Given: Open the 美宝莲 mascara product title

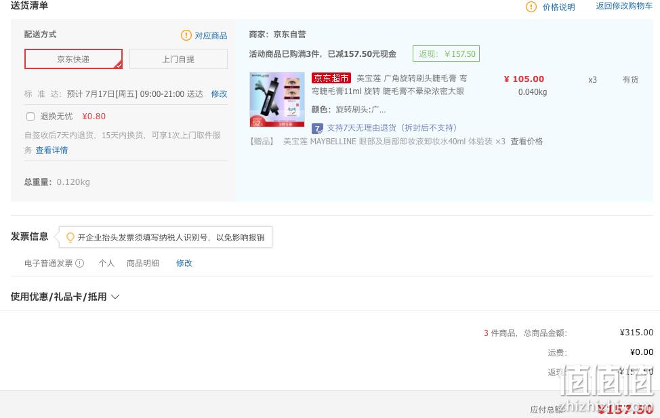Looking at the screenshot, I should (389, 85).
